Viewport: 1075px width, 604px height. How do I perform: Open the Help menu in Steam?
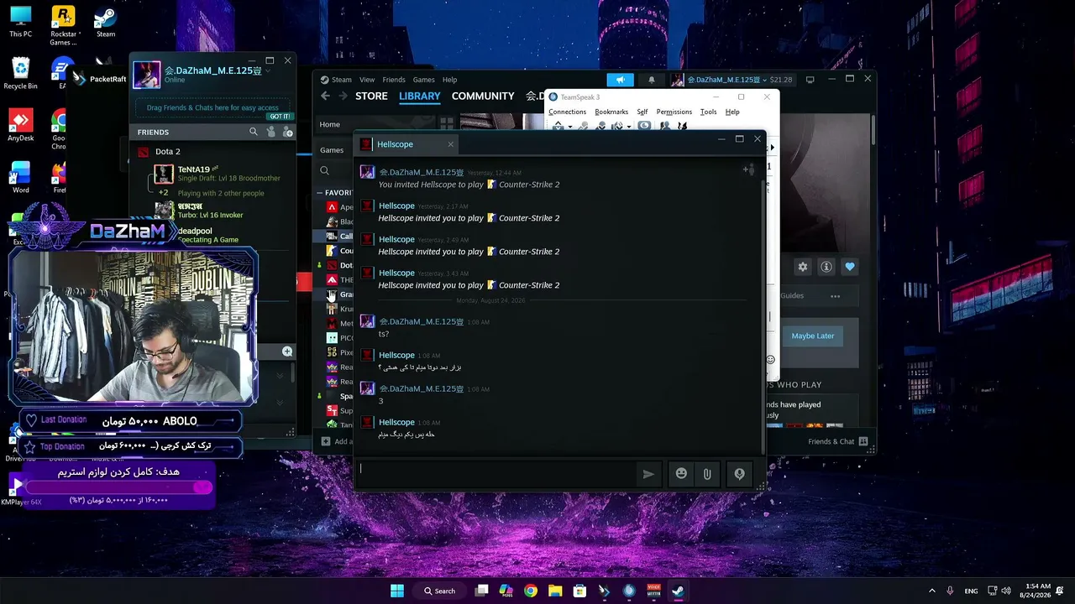(x=449, y=80)
